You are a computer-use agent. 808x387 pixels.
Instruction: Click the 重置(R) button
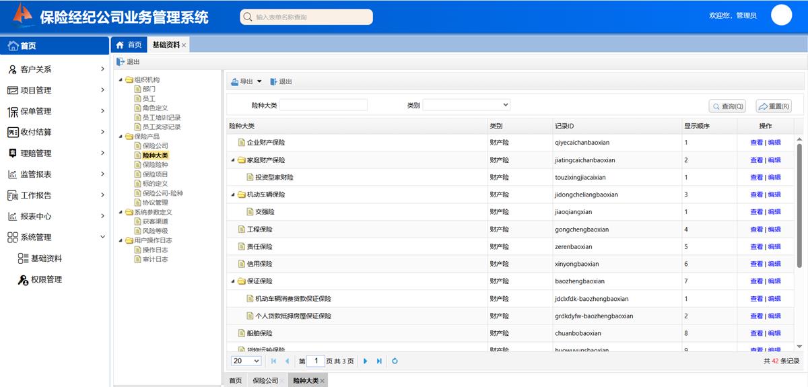coord(774,106)
